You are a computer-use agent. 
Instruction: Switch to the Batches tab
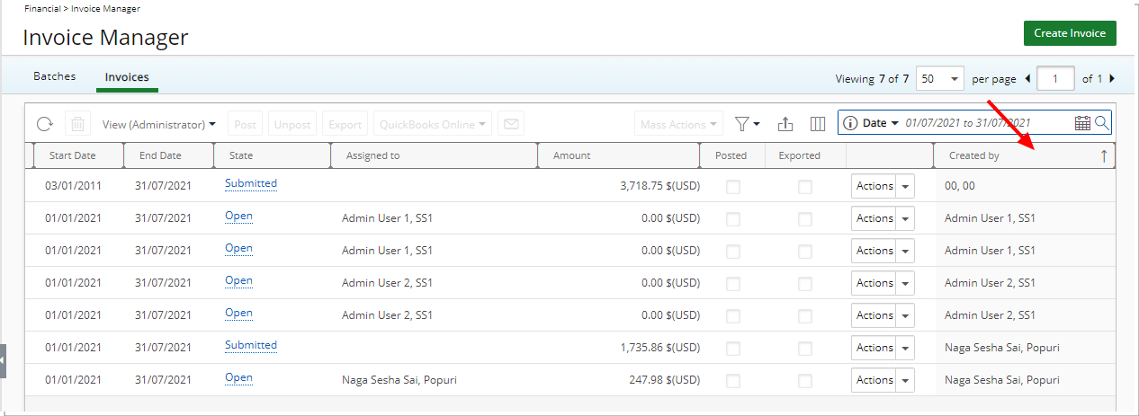(55, 76)
